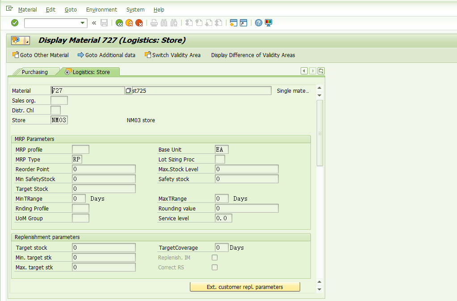Click the Find Next binoculars icon
This screenshot has width=457, height=301.
pyautogui.click(x=174, y=23)
